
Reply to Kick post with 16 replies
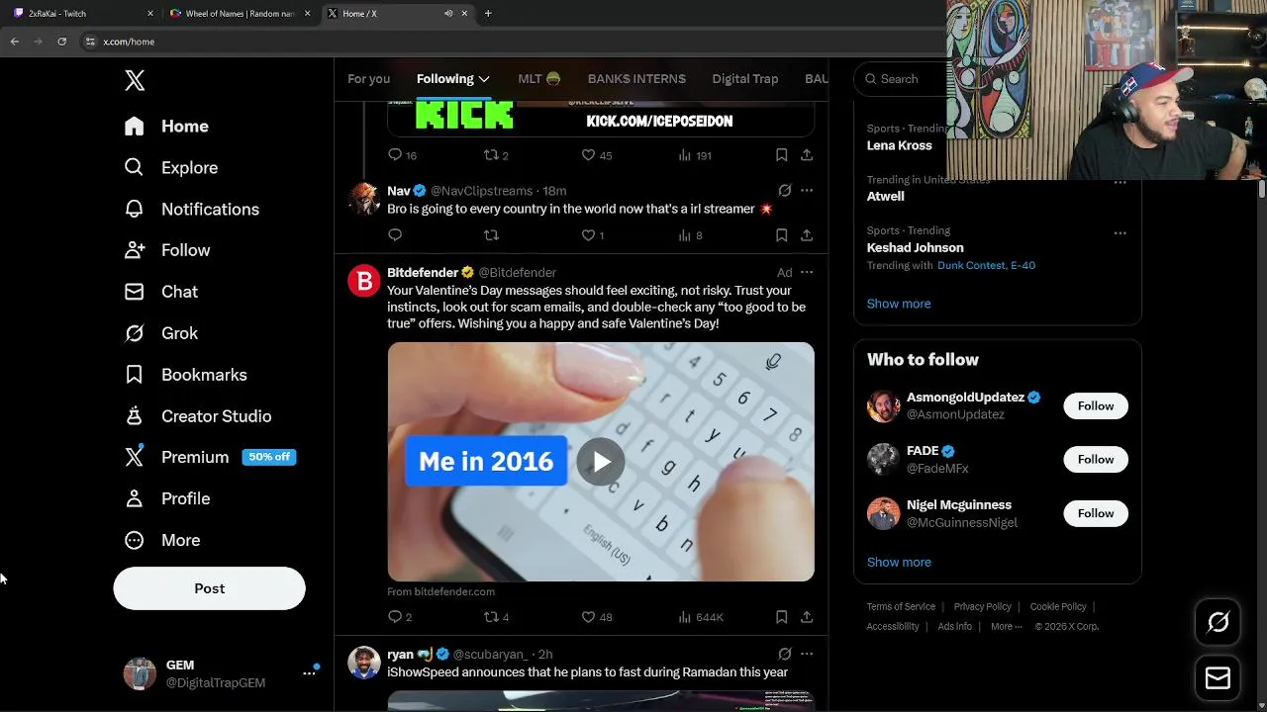tap(402, 155)
